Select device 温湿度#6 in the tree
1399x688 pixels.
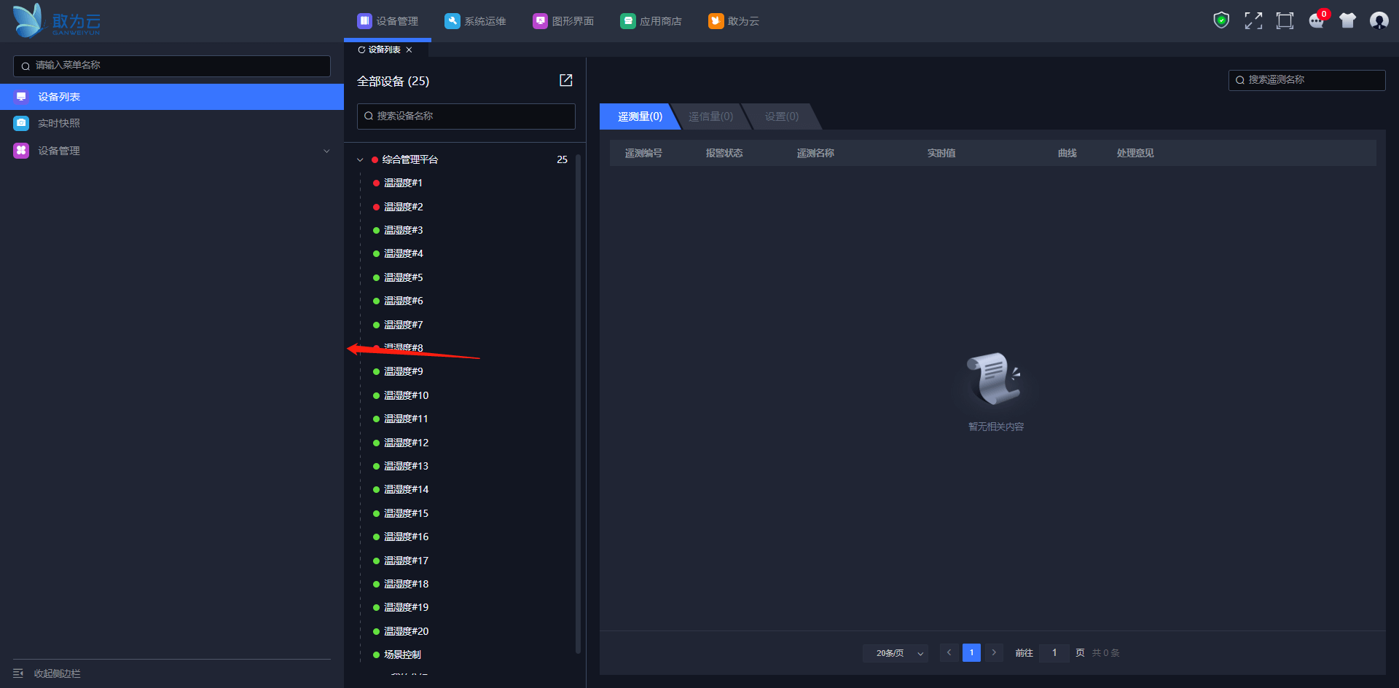[403, 301]
